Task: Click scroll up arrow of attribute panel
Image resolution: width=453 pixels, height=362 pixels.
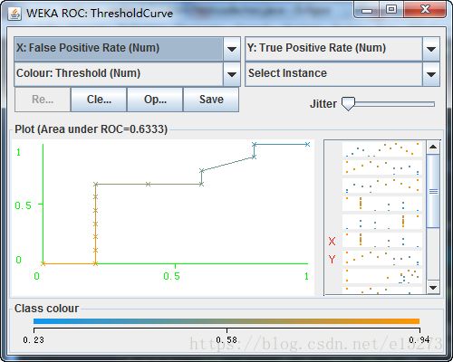Action: (x=433, y=147)
